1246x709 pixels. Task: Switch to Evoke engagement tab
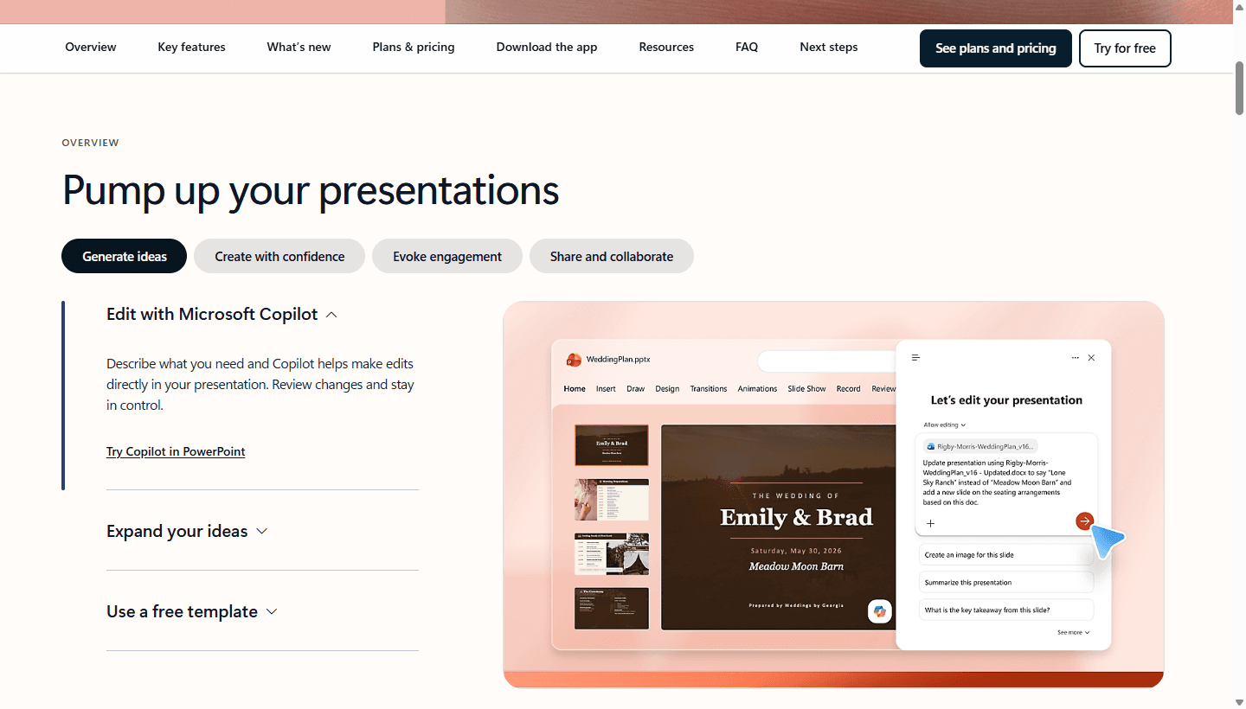click(447, 256)
